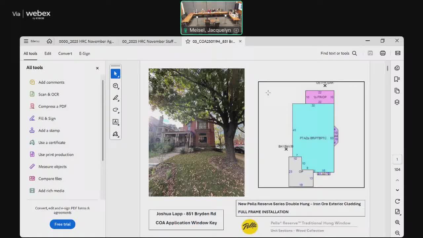Switch to the 03_COA2501194_851 Br... tab
The height and width of the screenshot is (238, 423).
click(213, 41)
